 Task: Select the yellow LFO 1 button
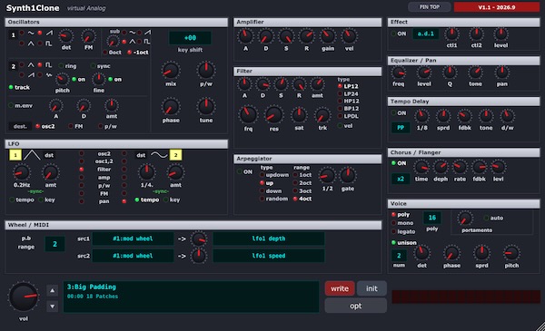pos(15,155)
